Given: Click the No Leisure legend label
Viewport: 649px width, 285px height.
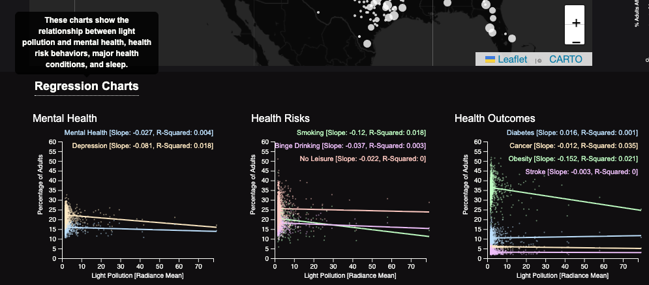Looking at the screenshot, I should (363, 158).
